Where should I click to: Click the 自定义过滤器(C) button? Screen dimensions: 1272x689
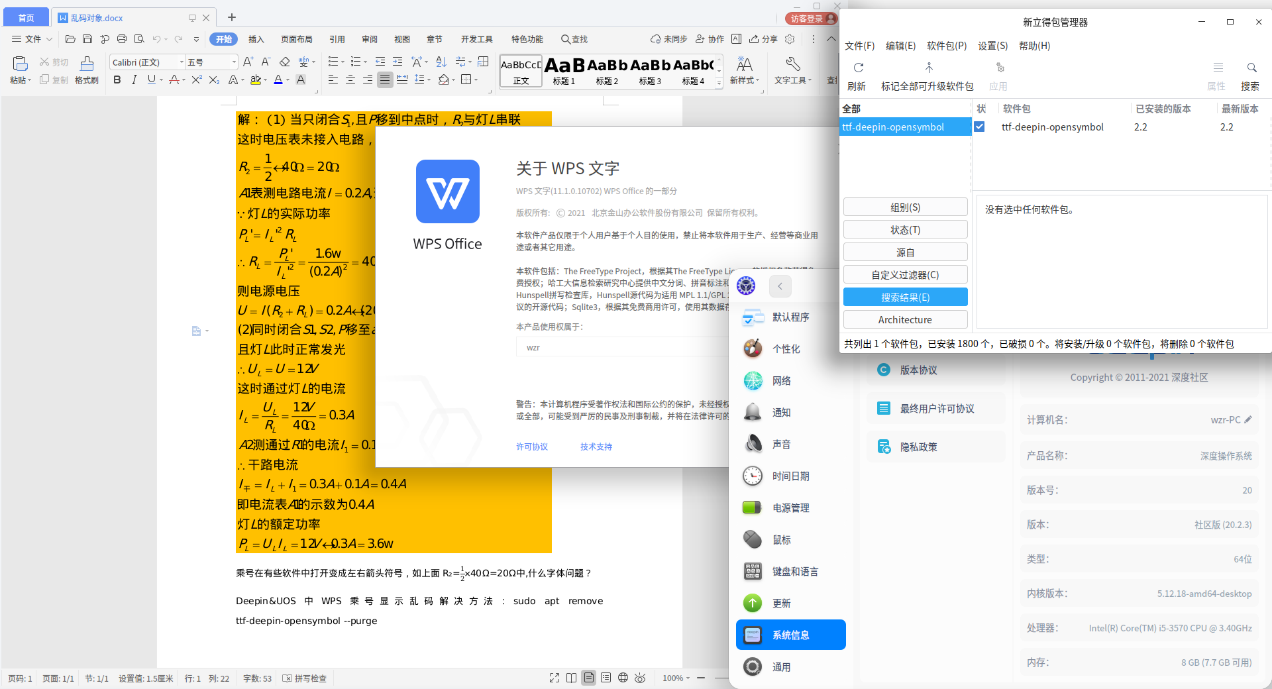click(x=905, y=275)
